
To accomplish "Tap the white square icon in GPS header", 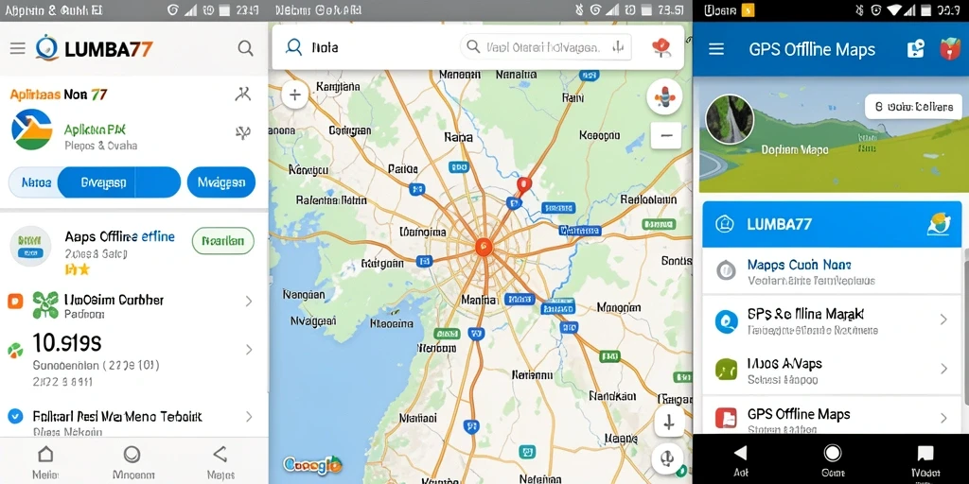I will 915,49.
